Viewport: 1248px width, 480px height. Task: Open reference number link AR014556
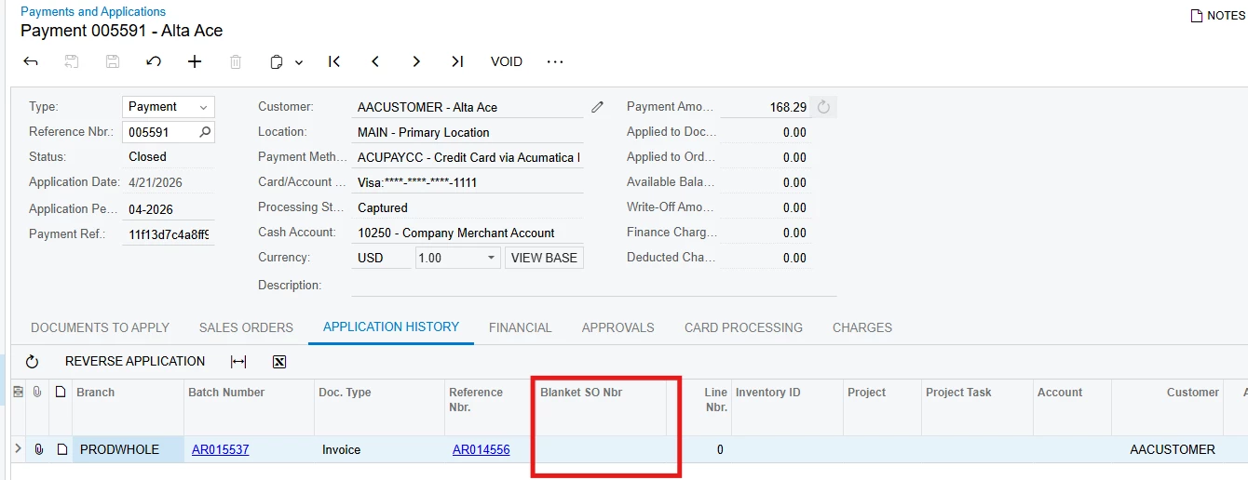point(482,449)
